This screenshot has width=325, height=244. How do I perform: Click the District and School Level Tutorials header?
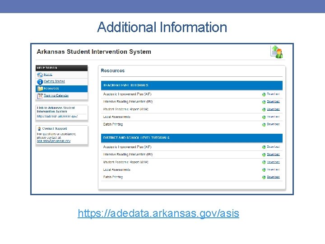[192, 138]
